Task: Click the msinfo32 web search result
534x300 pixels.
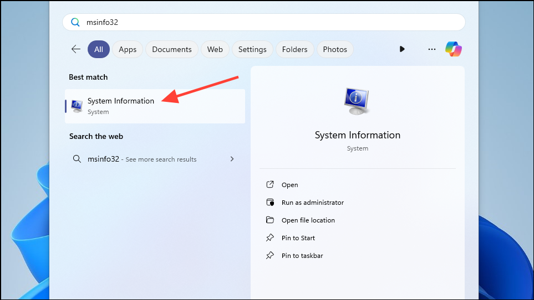Action: pyautogui.click(x=155, y=159)
